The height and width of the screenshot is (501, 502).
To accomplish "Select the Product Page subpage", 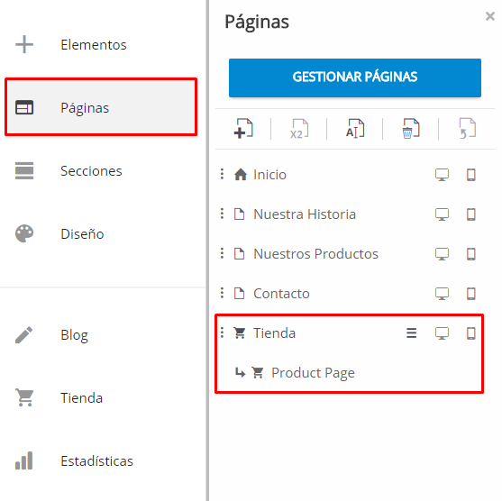I will coord(313,373).
